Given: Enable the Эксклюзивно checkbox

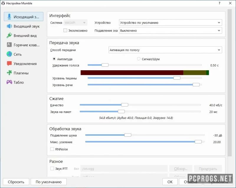Looking at the screenshot, I should tap(65, 30).
